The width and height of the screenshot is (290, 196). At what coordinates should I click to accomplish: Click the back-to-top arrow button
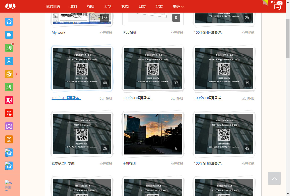(274, 178)
